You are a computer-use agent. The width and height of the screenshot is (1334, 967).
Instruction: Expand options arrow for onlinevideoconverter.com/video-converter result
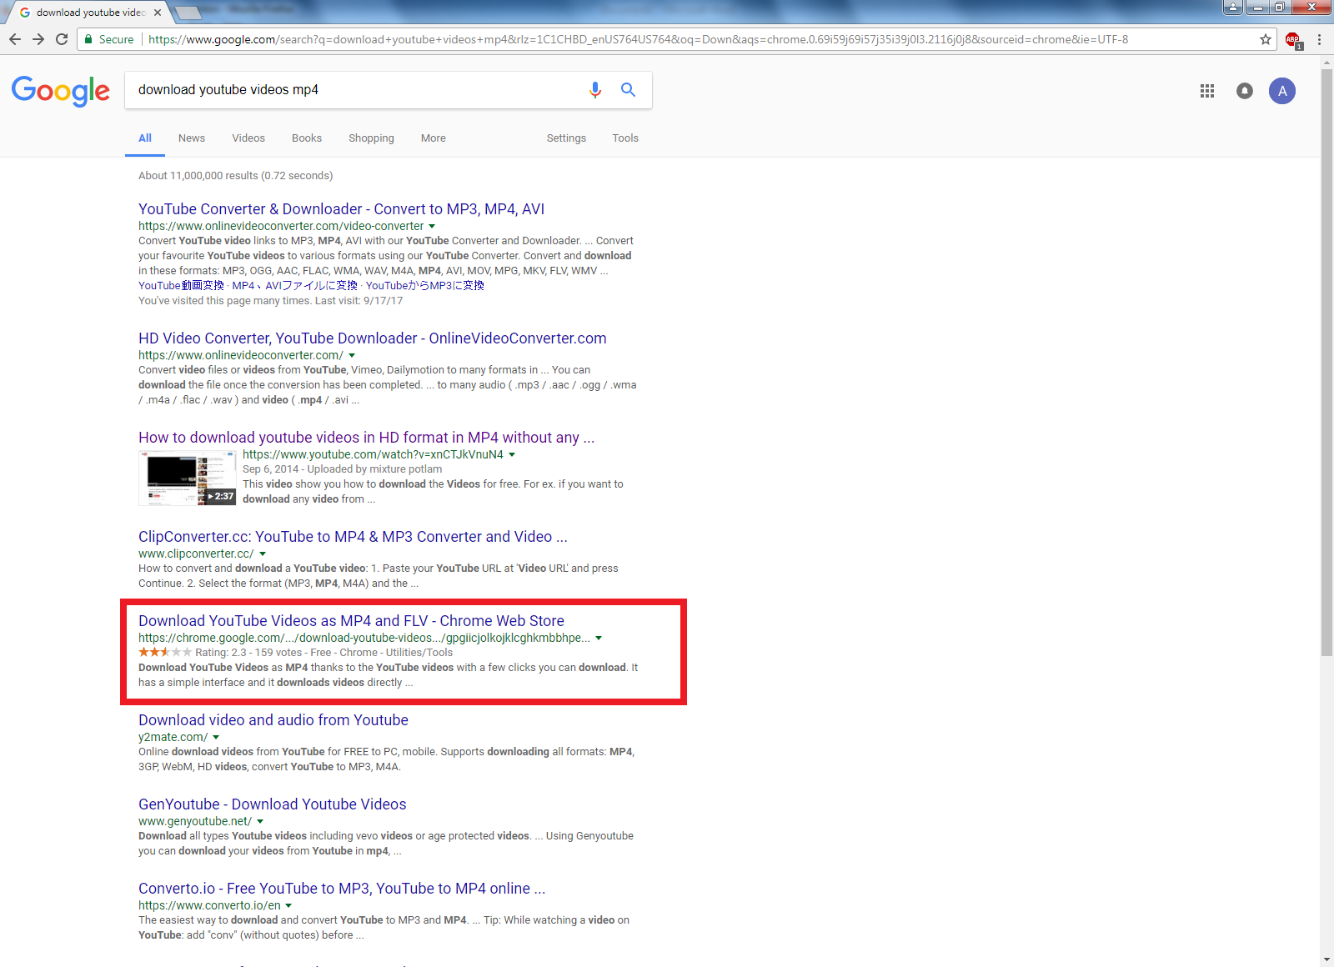(432, 226)
